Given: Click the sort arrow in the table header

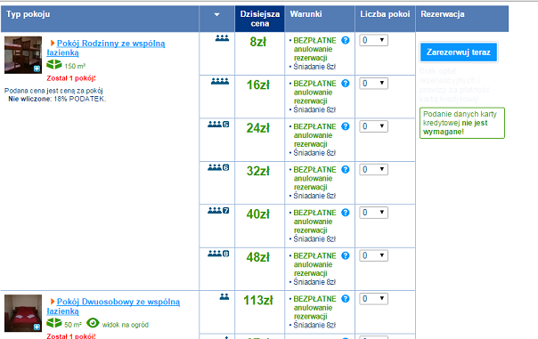Looking at the screenshot, I should click(x=216, y=15).
